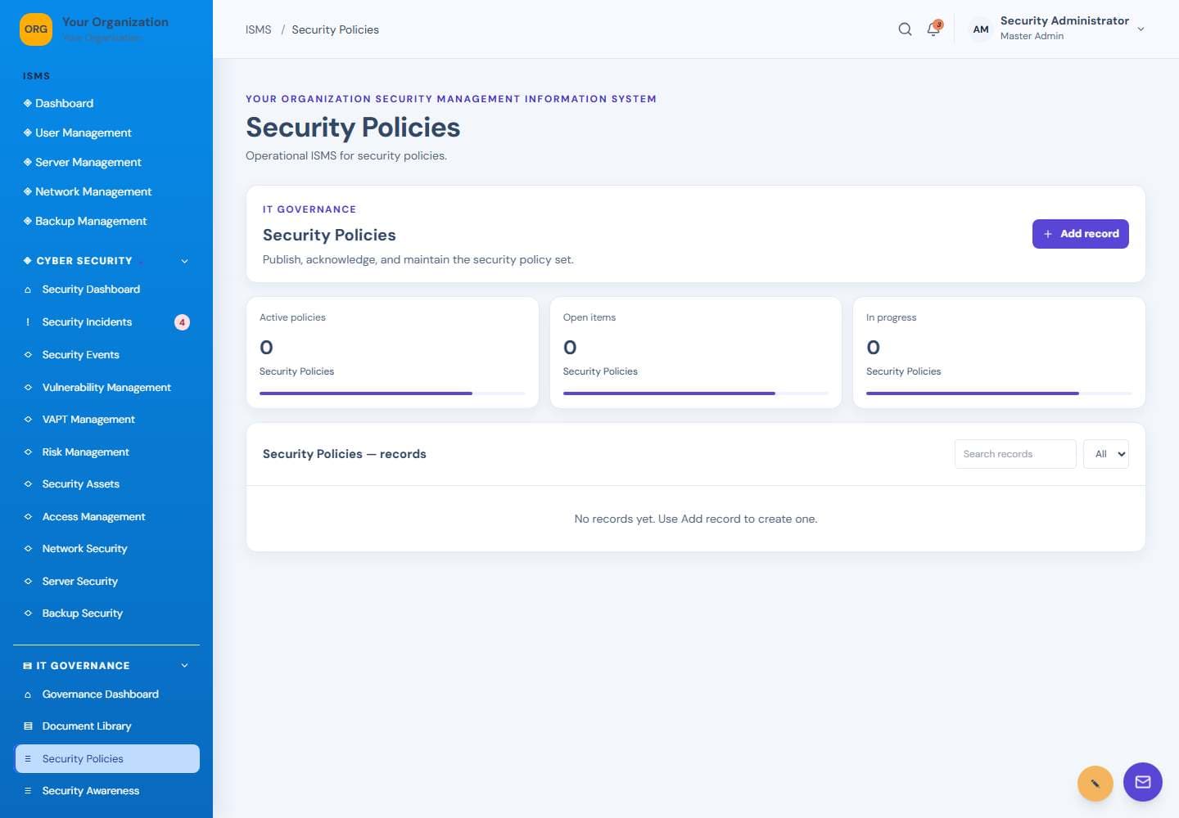Click the Vulnerability Management diamond icon
The width and height of the screenshot is (1179, 818).
(28, 387)
